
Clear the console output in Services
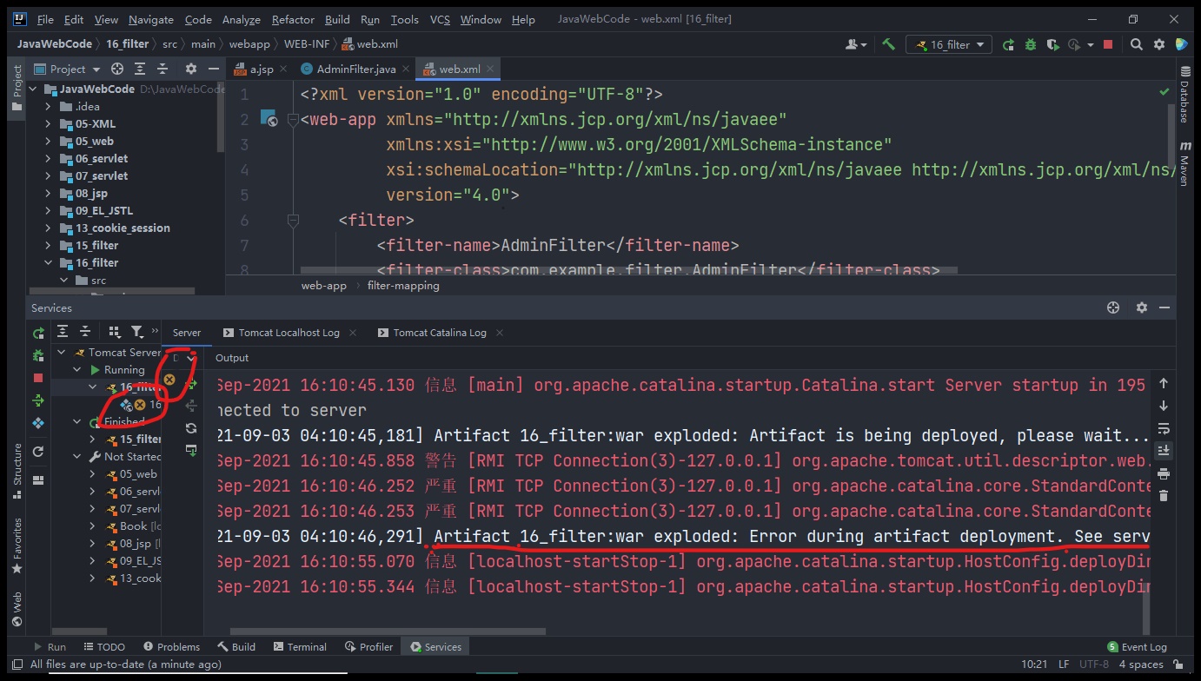point(1163,495)
